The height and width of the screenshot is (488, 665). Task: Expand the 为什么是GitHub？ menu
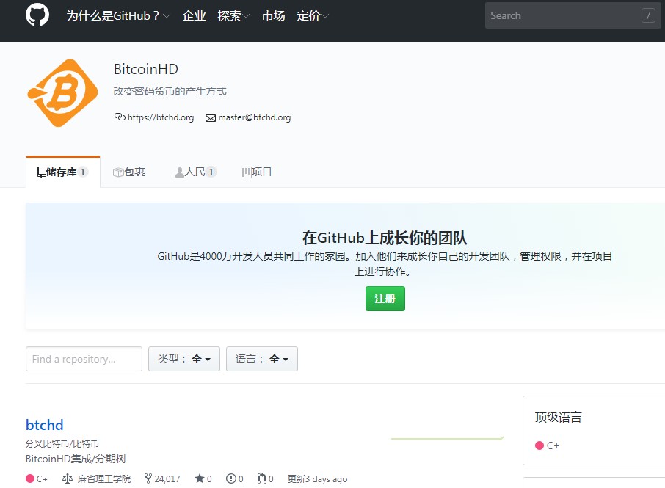pos(118,15)
